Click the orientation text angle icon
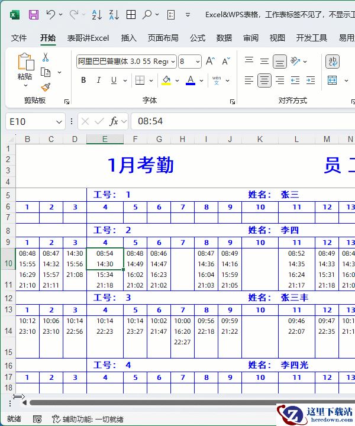Viewport: 355px width, 426px height. [x=295, y=61]
